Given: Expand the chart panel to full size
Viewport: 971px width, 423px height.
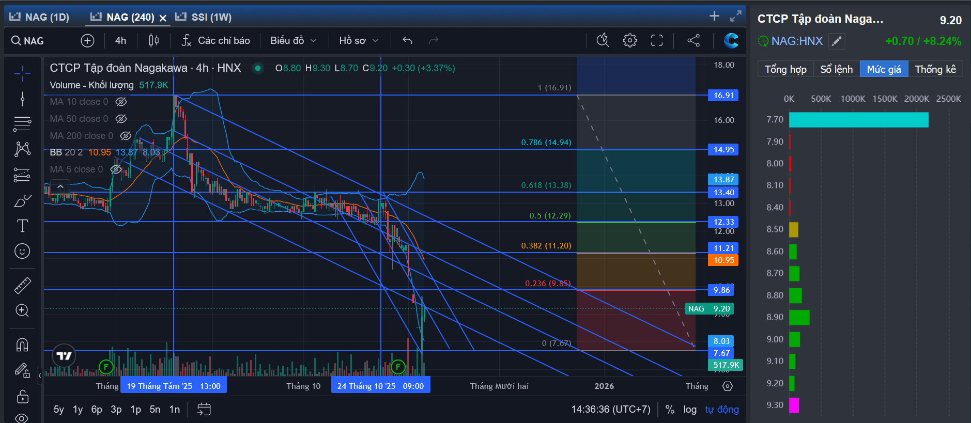Looking at the screenshot, I should point(735,17).
